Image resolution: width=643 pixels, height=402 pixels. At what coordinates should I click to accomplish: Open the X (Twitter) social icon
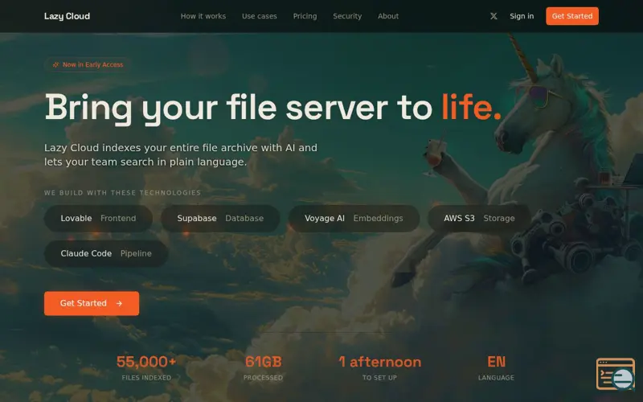click(494, 16)
